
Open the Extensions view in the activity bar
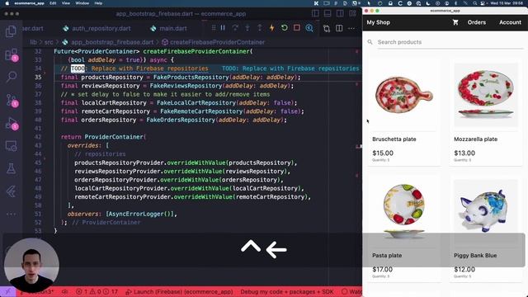[12, 54]
